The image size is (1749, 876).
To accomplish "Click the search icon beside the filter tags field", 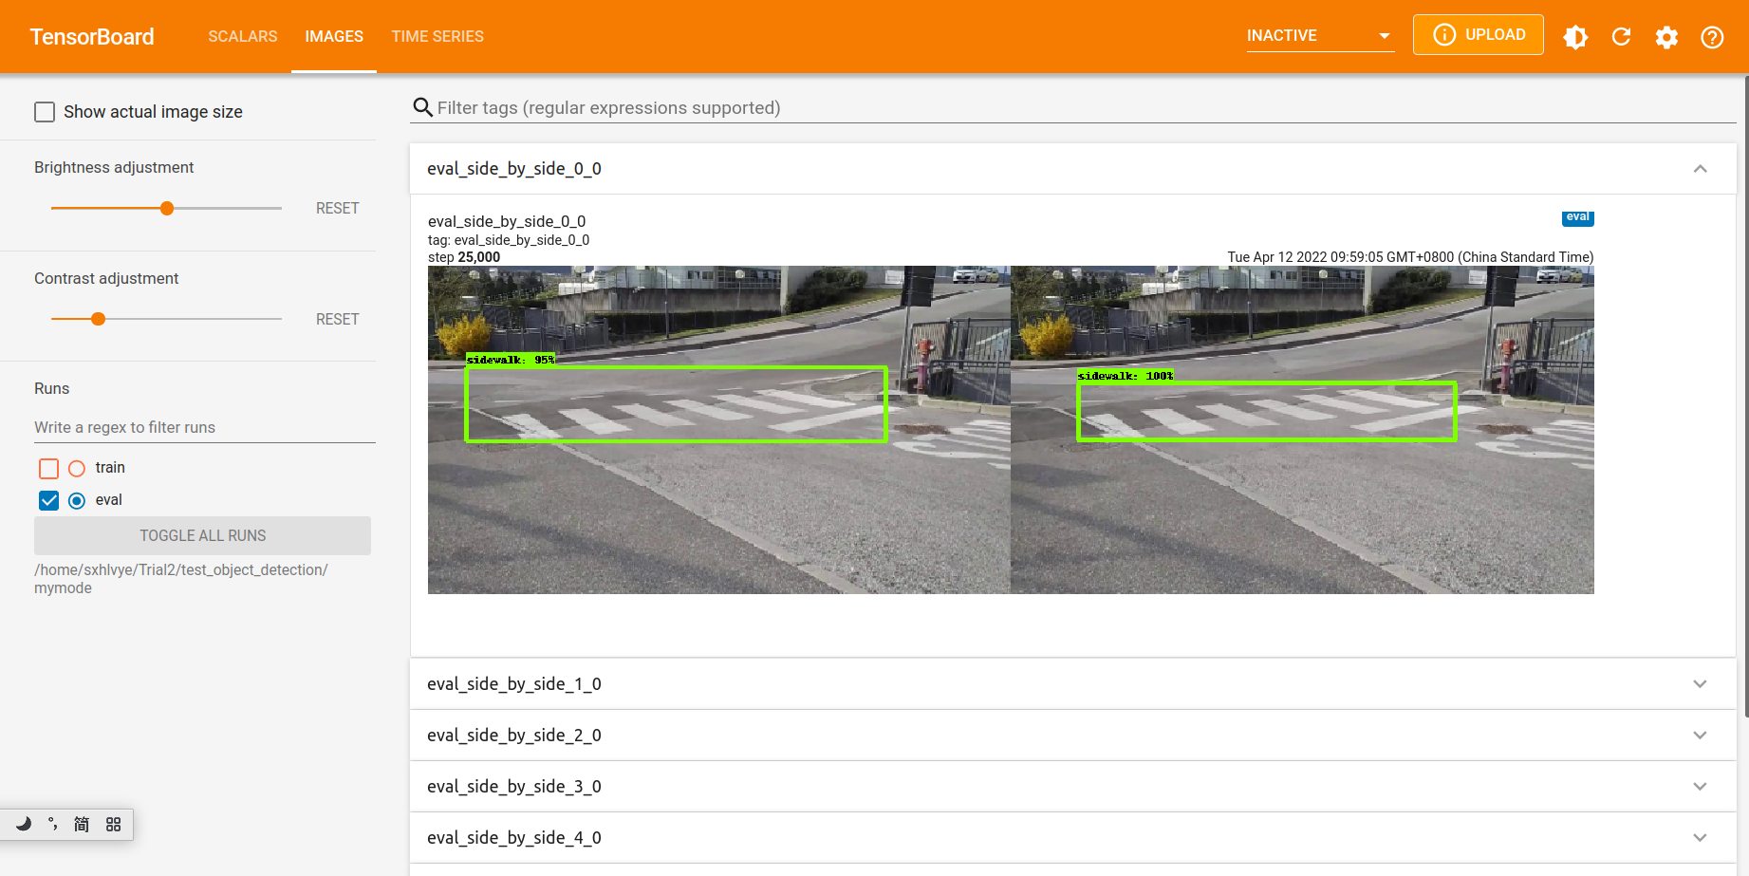I will pos(421,107).
